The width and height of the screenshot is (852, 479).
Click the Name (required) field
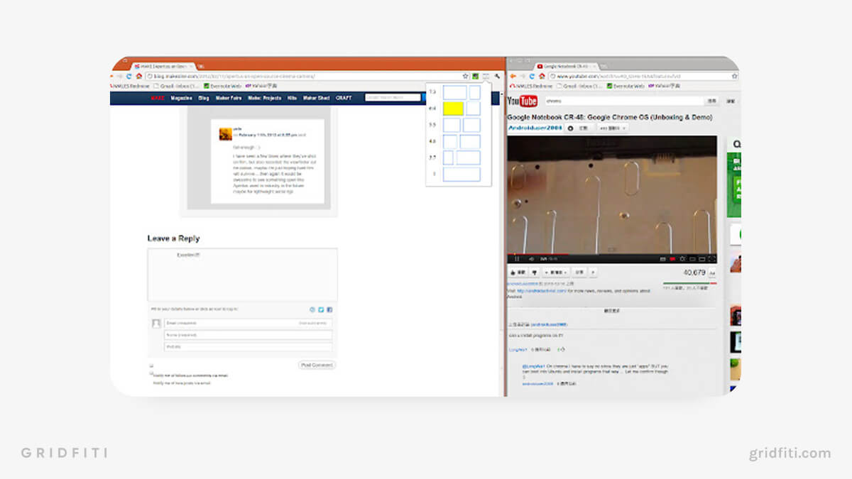(248, 334)
